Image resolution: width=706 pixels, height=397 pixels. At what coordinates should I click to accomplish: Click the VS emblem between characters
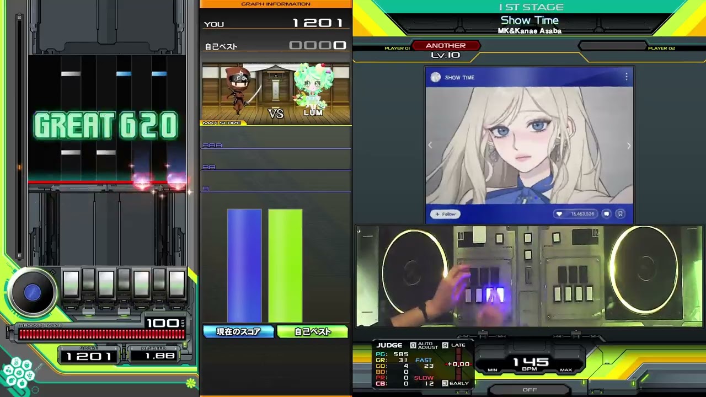point(276,114)
